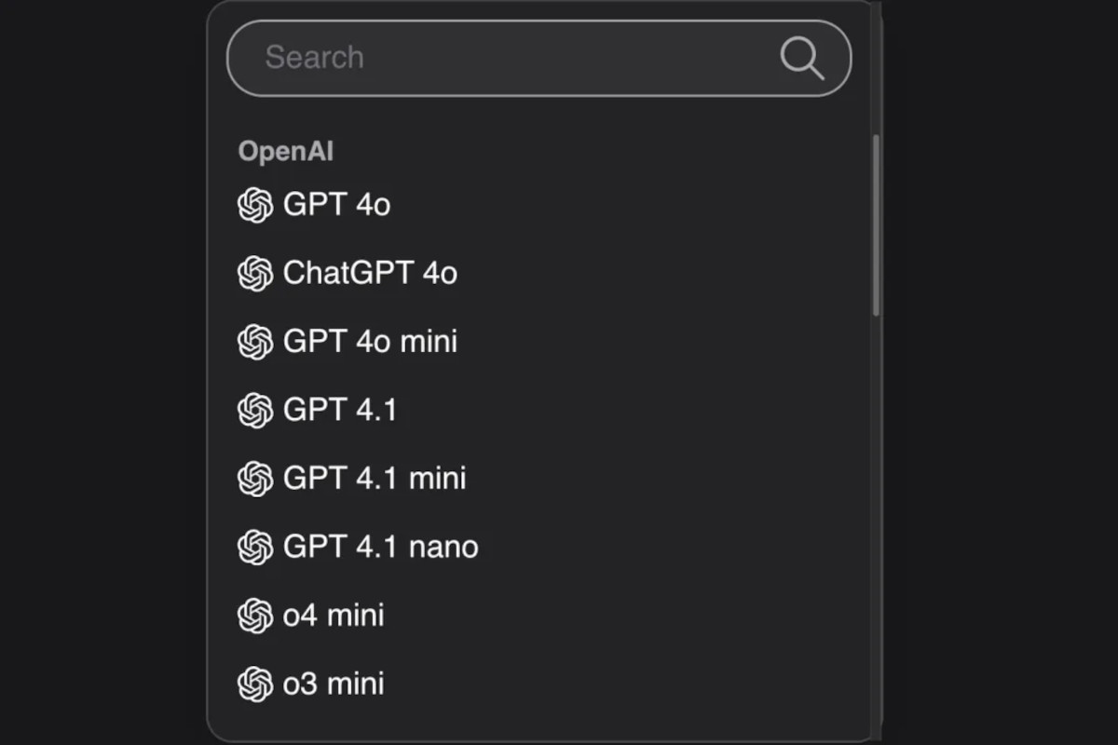Image resolution: width=1118 pixels, height=745 pixels.
Task: Click the OpenAI logo beside ChatGPT 4o
Action: [x=255, y=273]
